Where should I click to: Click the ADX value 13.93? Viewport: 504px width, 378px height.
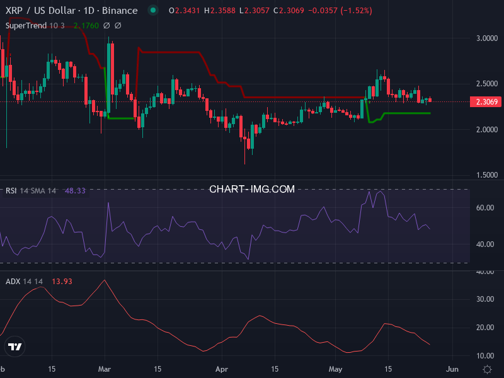click(62, 282)
